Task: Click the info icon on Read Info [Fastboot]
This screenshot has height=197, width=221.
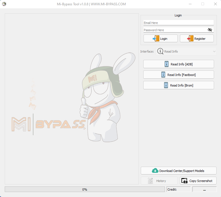Action: pyautogui.click(x=163, y=75)
